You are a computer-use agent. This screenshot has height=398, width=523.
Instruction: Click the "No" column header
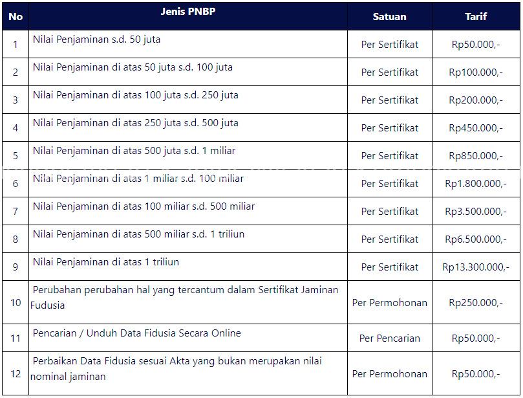[x=16, y=17]
